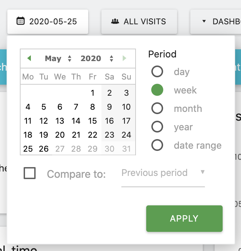This screenshot has width=241, height=251.
Task: Open the year selector showing 2020
Action: [97, 59]
